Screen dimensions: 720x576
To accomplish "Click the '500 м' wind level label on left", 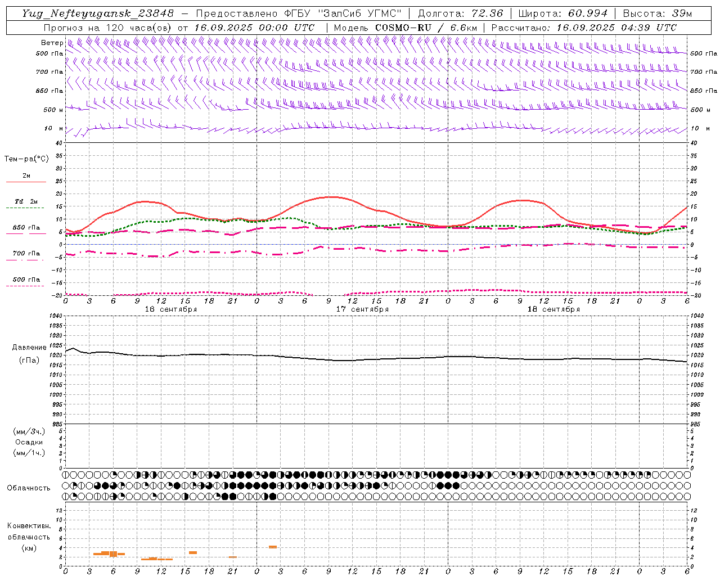I will 52,110.
